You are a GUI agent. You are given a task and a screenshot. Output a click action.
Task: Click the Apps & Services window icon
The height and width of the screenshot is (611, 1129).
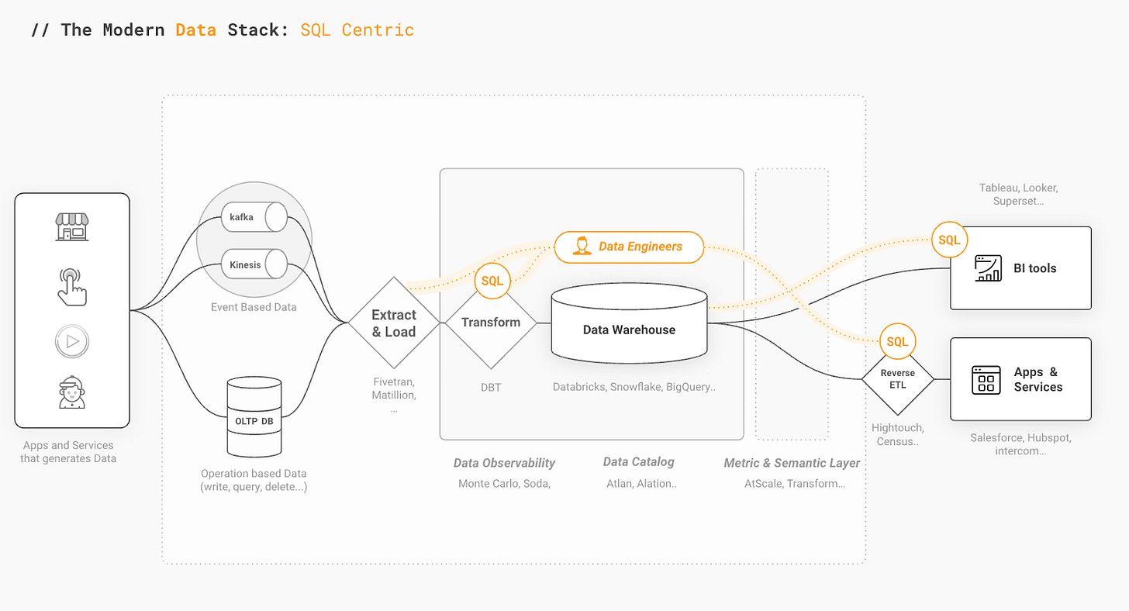(x=986, y=380)
